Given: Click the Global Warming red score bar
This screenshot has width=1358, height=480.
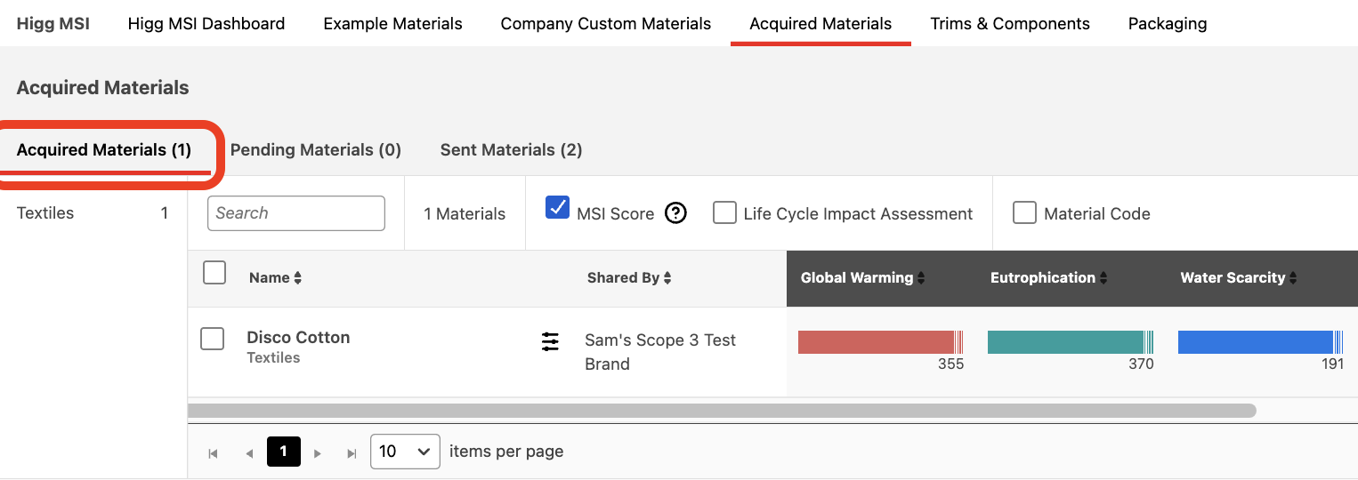Looking at the screenshot, I should (x=876, y=342).
